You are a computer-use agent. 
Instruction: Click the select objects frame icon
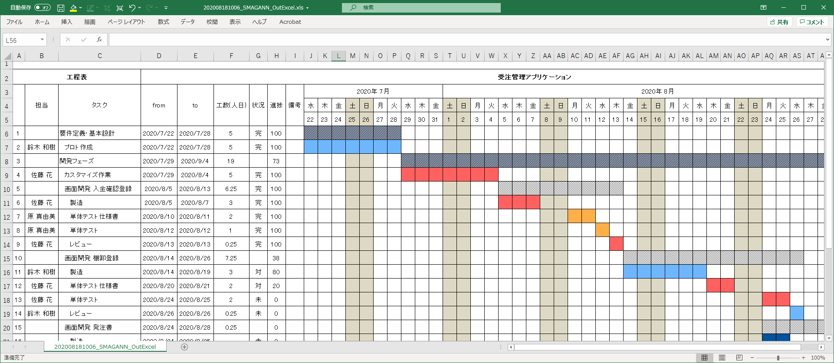[x=120, y=8]
